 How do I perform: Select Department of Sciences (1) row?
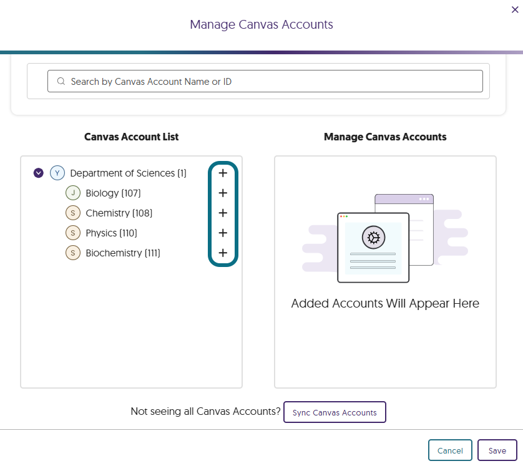pyautogui.click(x=128, y=173)
